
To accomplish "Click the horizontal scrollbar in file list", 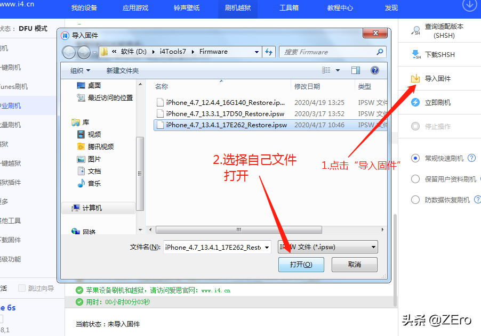I will (239, 230).
